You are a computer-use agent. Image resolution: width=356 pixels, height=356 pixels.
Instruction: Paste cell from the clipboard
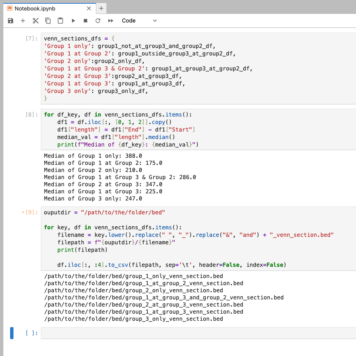click(x=60, y=21)
